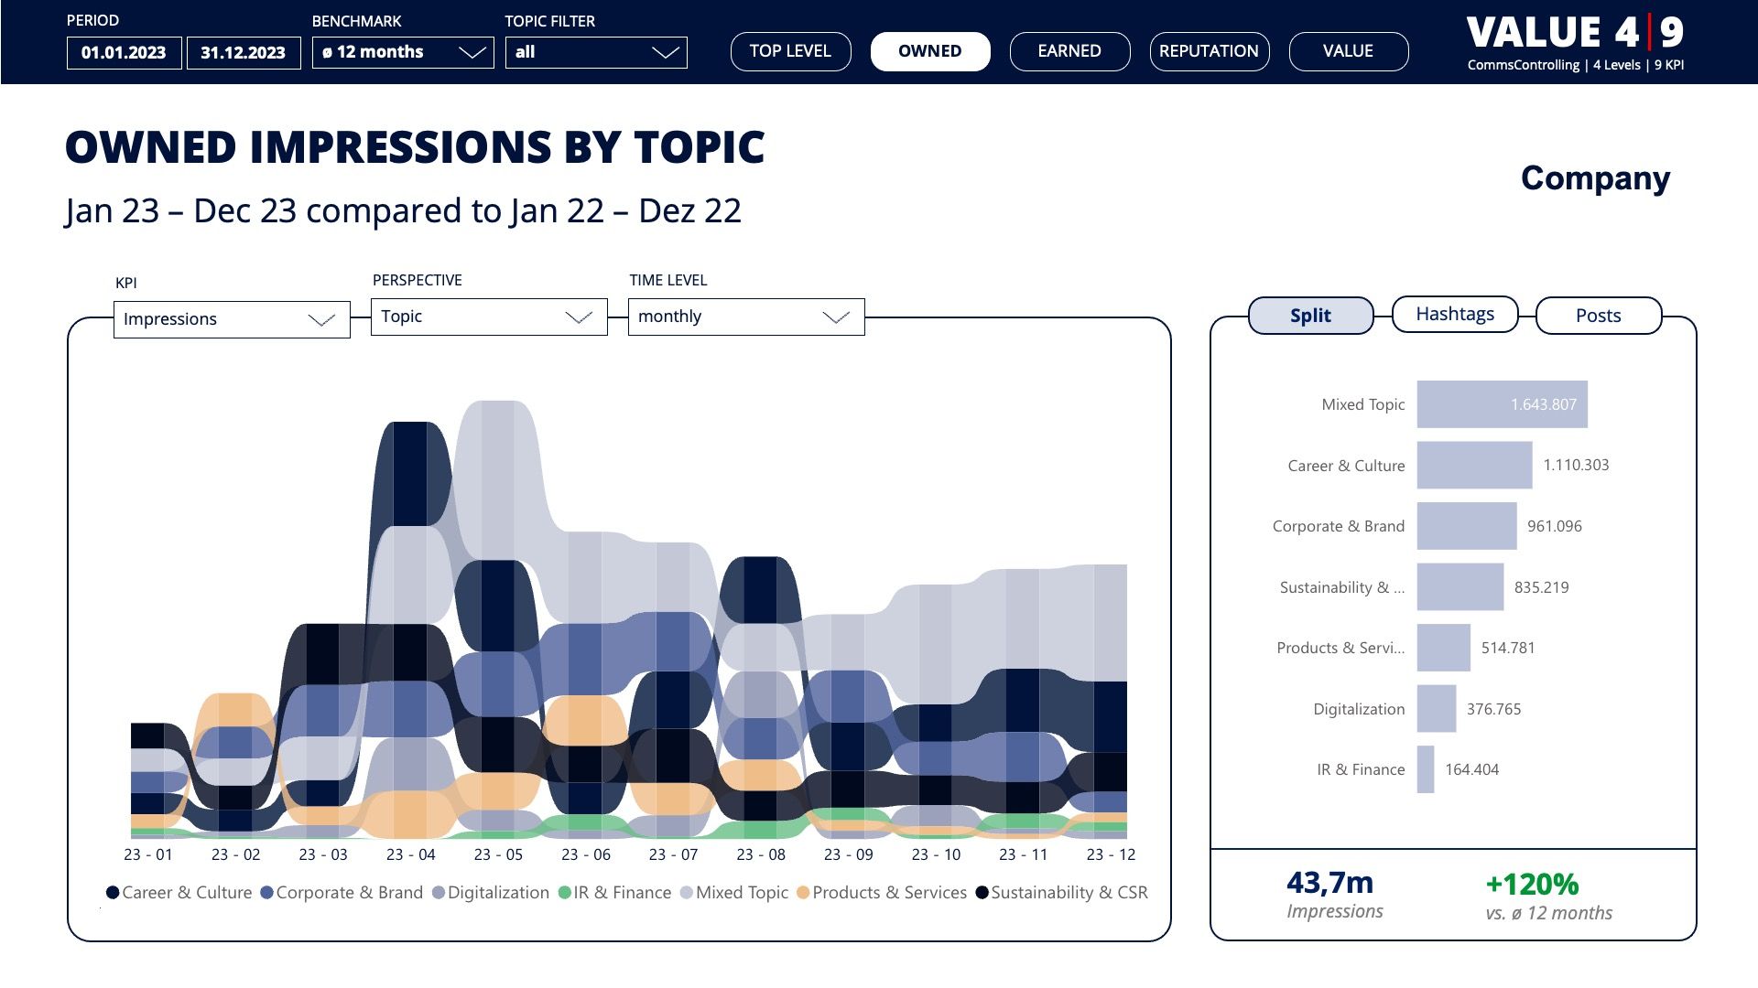Click the Corporate & Brand legend dot

[266, 893]
